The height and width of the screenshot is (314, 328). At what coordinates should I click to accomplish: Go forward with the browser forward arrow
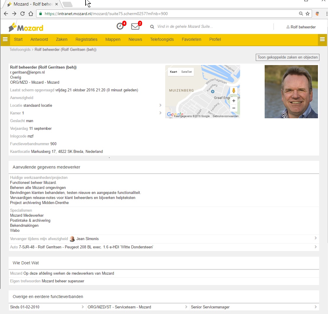(x=14, y=14)
